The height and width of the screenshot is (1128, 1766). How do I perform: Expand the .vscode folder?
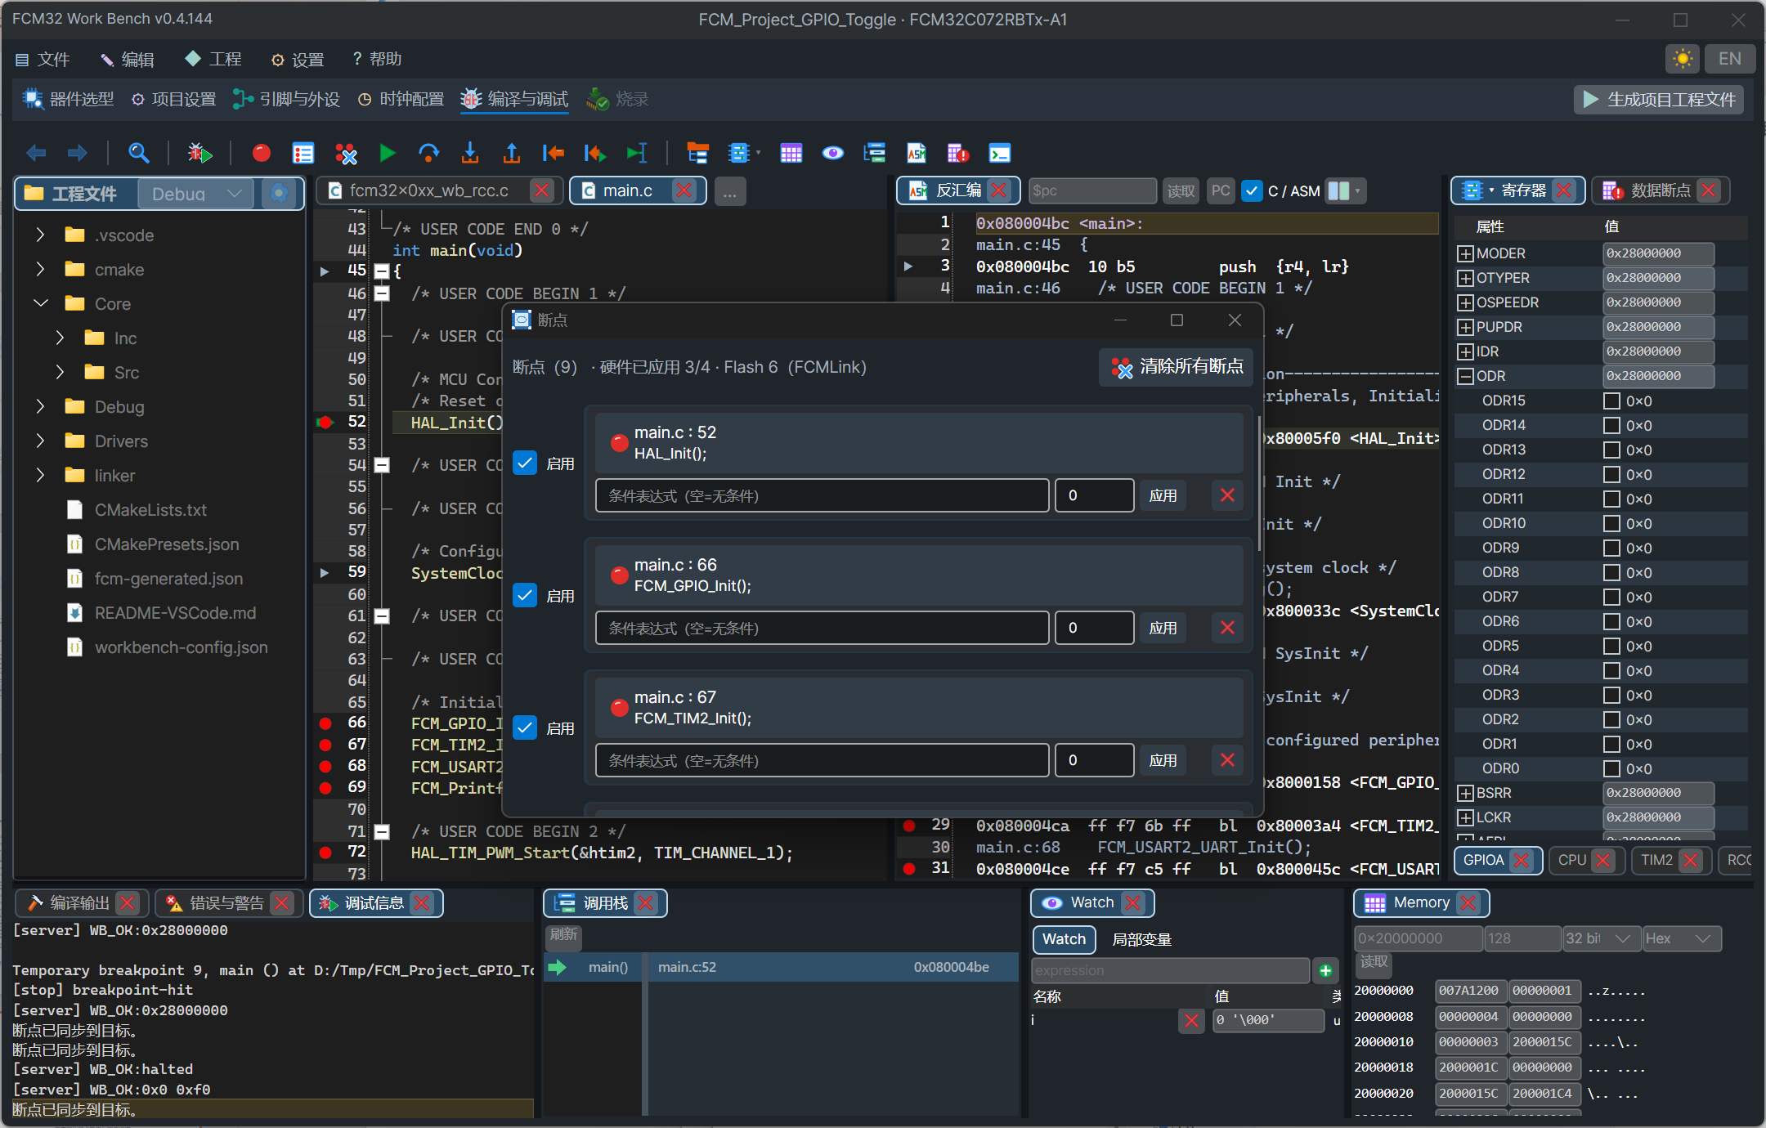coord(40,235)
